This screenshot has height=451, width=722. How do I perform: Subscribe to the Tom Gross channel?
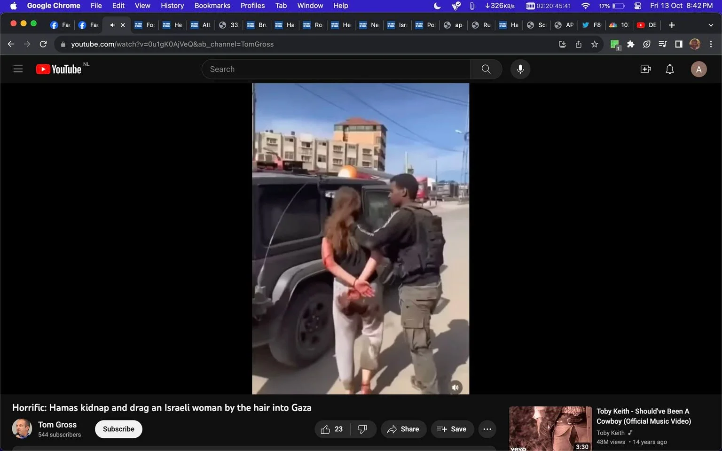118,429
